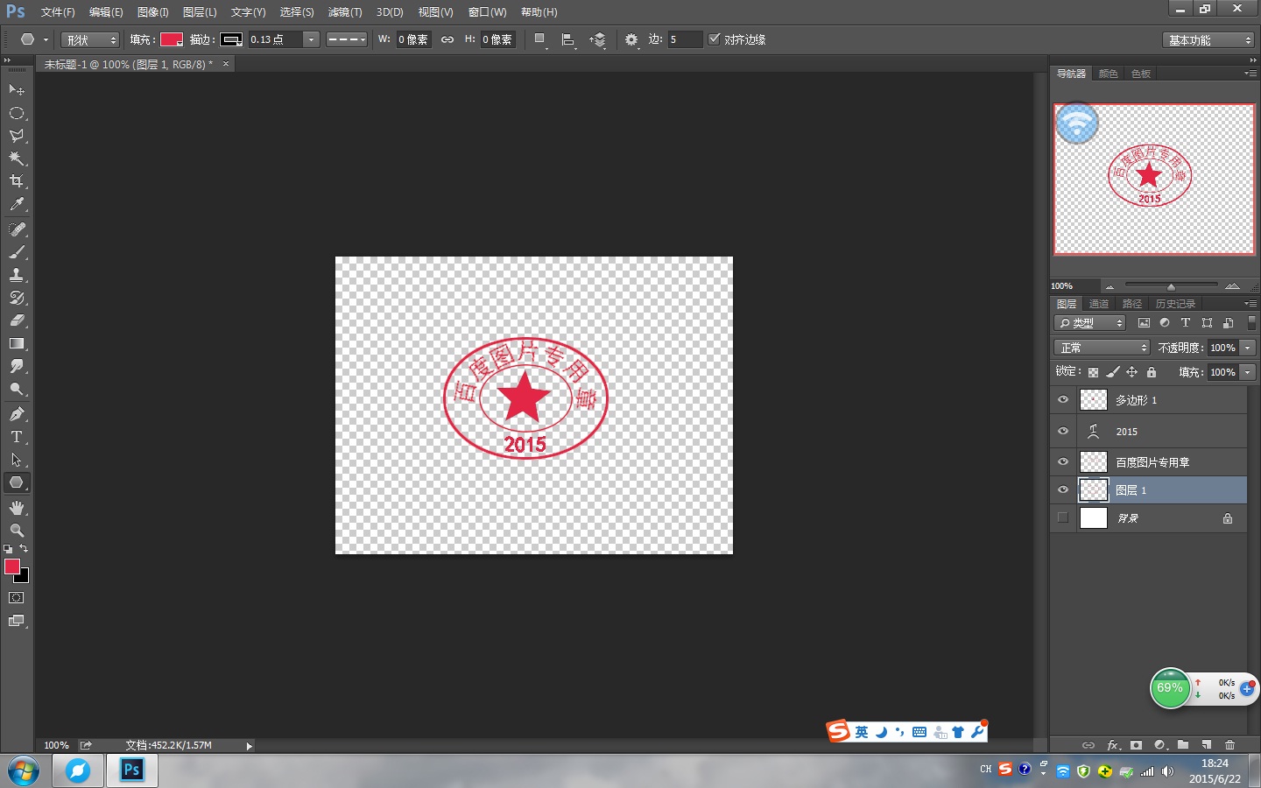
Task: Click fill color swatch in options bar
Action: click(172, 39)
